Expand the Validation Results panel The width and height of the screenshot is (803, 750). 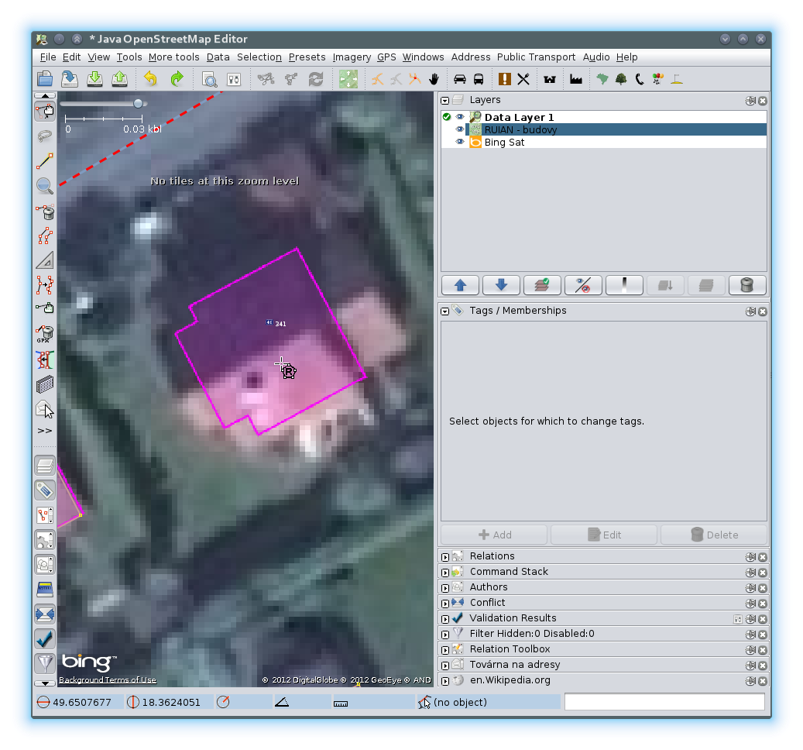click(445, 619)
